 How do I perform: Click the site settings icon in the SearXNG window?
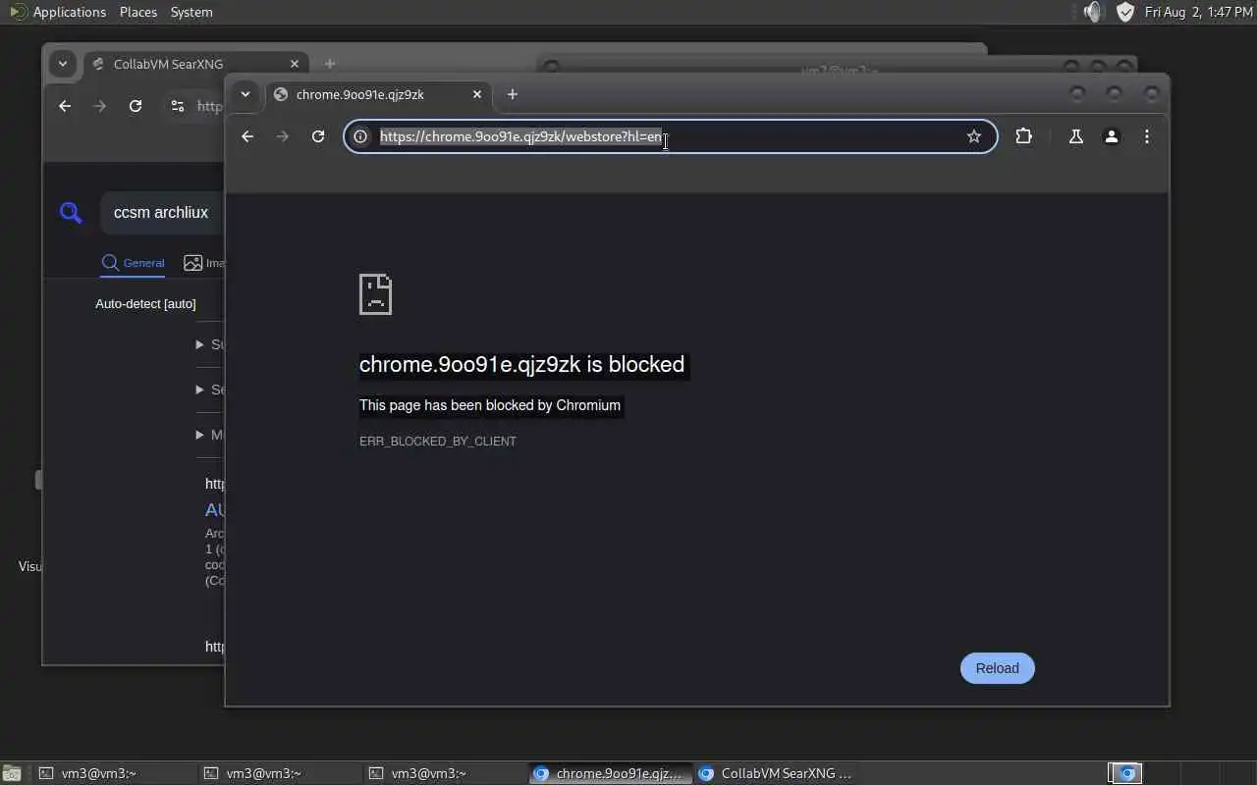(x=178, y=106)
